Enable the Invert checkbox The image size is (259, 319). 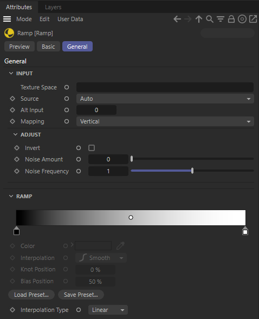pyautogui.click(x=92, y=148)
